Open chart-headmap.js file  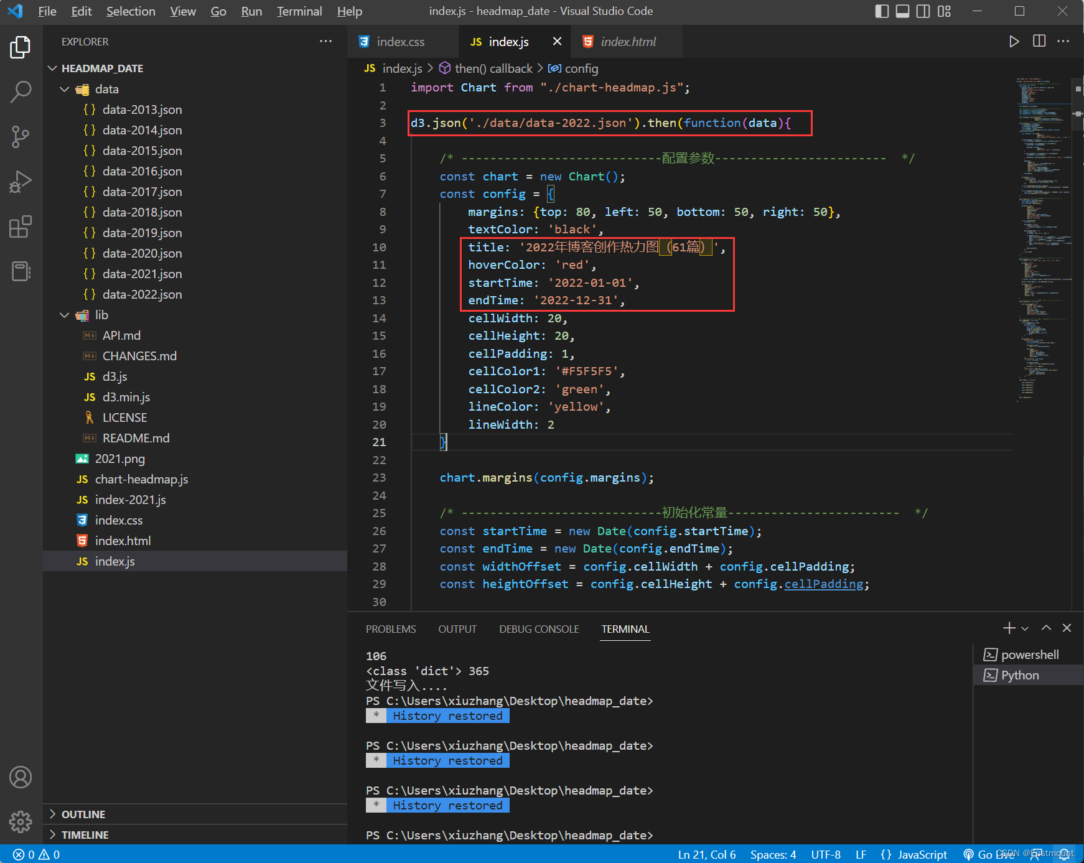(x=195, y=479)
